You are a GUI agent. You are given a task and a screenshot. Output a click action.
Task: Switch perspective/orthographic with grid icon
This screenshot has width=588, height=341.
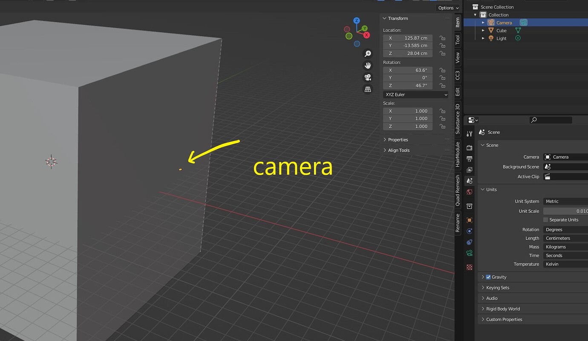point(367,89)
